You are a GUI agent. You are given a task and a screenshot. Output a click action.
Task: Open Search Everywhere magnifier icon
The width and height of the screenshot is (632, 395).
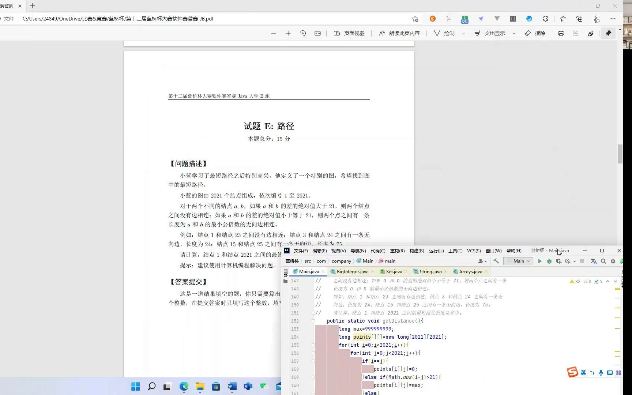(603, 261)
